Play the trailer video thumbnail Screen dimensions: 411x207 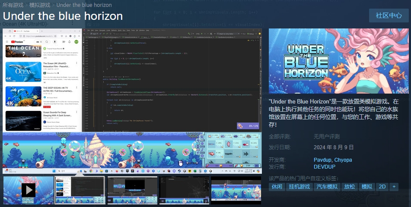point(29,190)
